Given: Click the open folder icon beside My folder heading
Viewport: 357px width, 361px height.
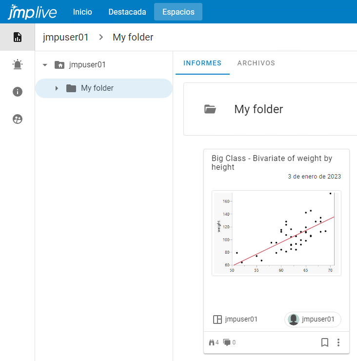Looking at the screenshot, I should (210, 109).
